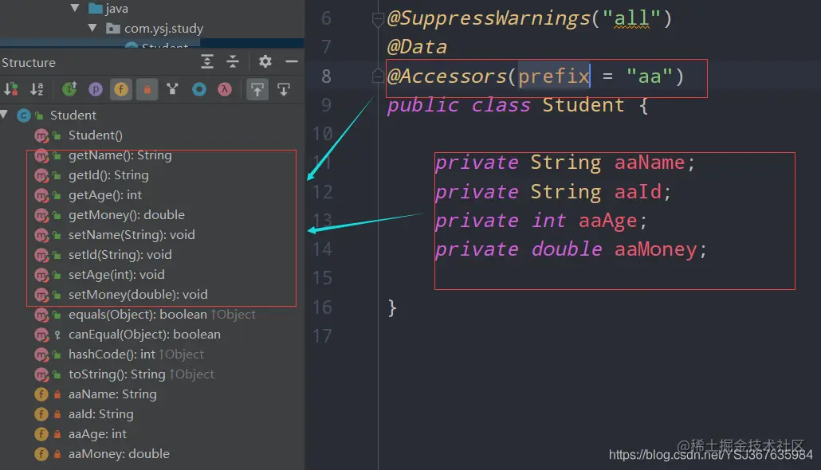Click the "aa" string value

pyautogui.click(x=650, y=76)
